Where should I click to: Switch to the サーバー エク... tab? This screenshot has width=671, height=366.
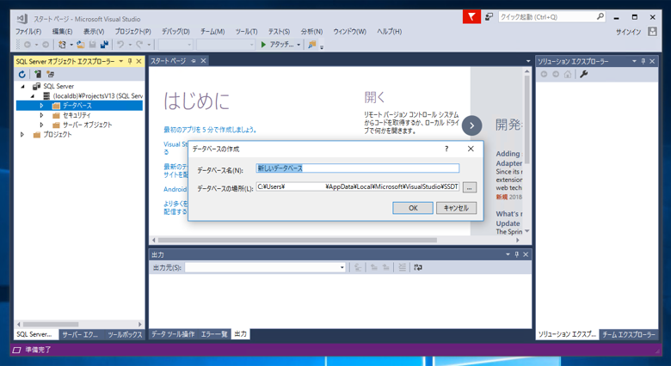(x=80, y=334)
